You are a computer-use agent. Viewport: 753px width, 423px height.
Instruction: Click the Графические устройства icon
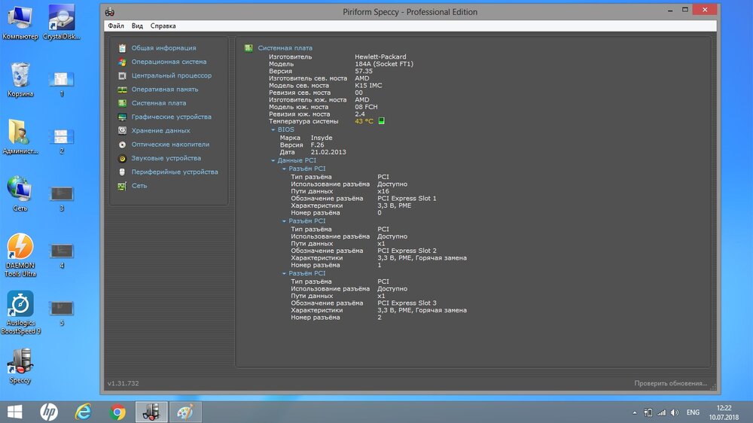[122, 117]
